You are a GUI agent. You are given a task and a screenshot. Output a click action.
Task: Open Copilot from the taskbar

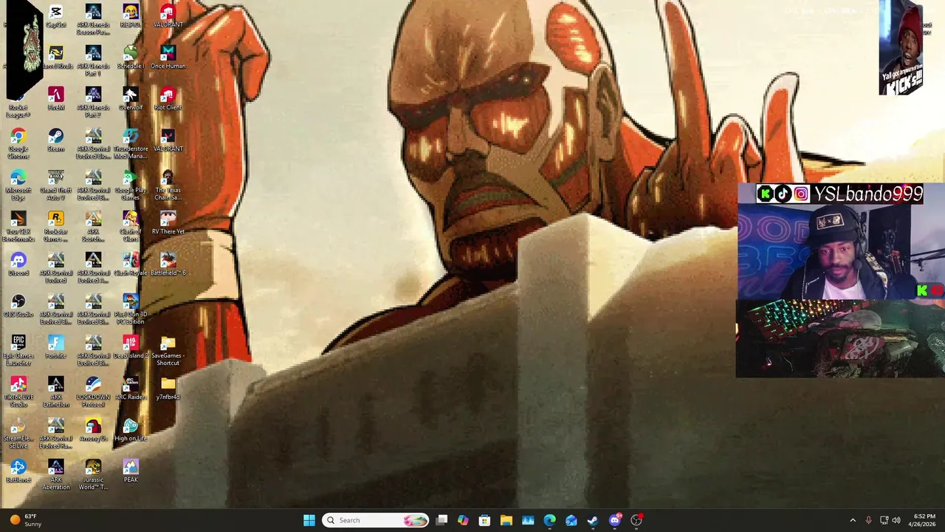[463, 520]
